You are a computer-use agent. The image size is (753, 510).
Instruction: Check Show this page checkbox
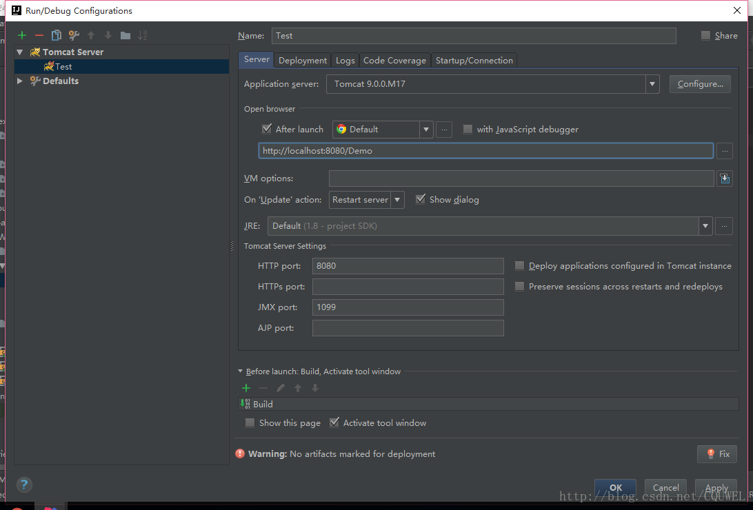[x=250, y=422]
